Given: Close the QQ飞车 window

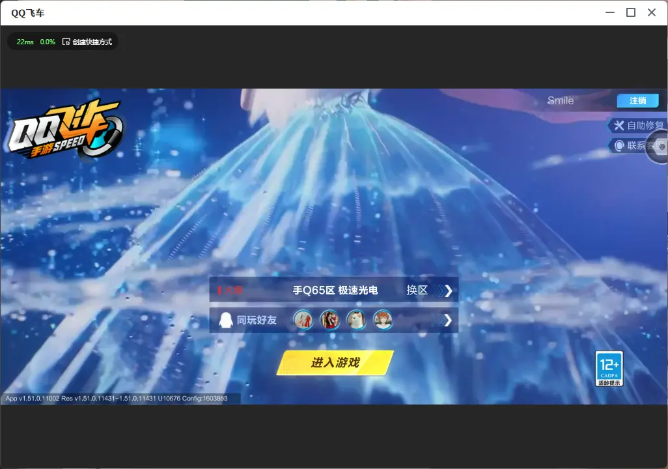Looking at the screenshot, I should (x=652, y=12).
